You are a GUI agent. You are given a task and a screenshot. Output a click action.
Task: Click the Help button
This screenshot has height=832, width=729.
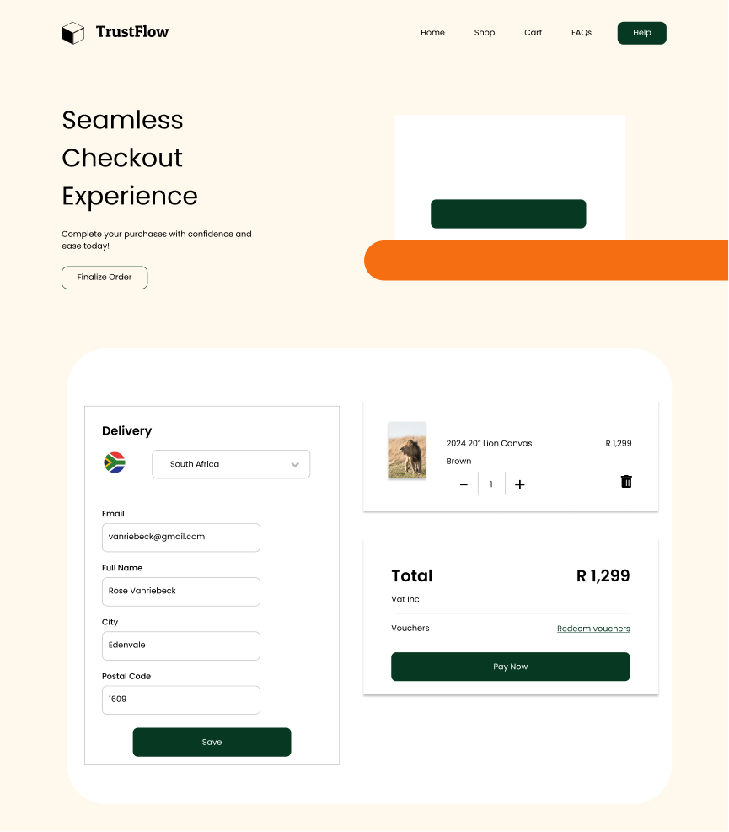coord(641,33)
